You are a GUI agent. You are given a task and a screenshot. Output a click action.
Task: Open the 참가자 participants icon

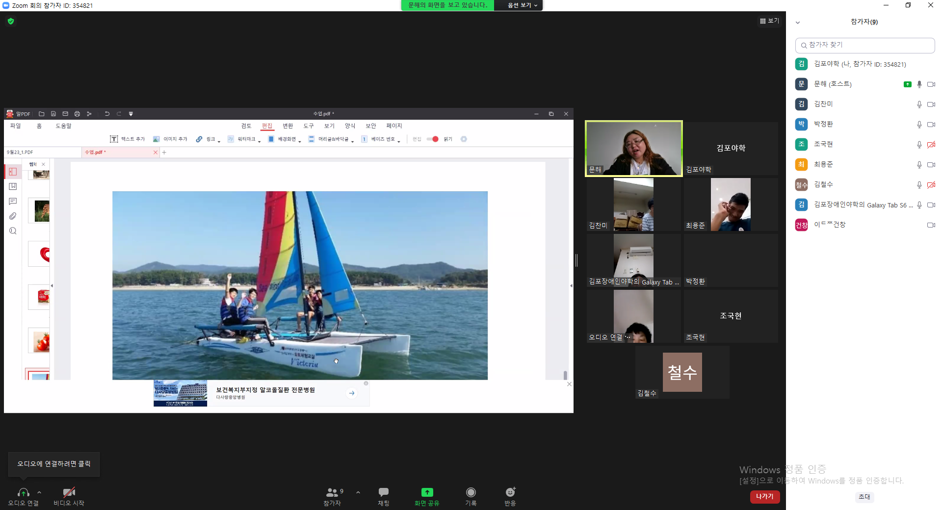pyautogui.click(x=332, y=492)
